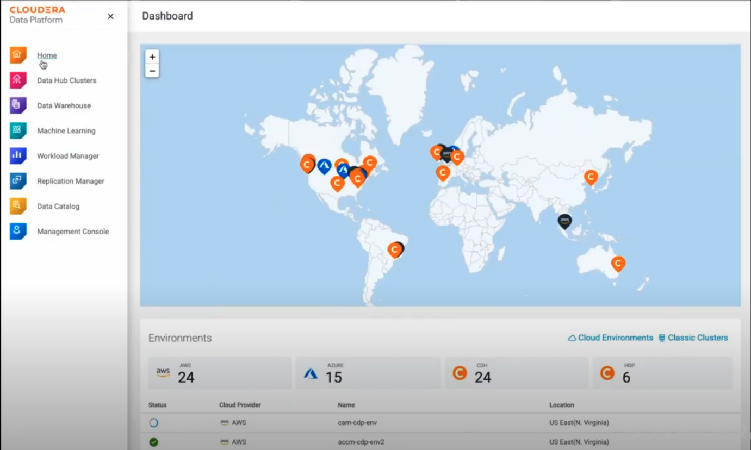751x450 pixels.
Task: Open the Data Catalog icon
Action: pyautogui.click(x=18, y=206)
